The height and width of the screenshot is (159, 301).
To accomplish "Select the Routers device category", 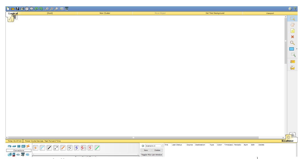I will pos(9,146).
